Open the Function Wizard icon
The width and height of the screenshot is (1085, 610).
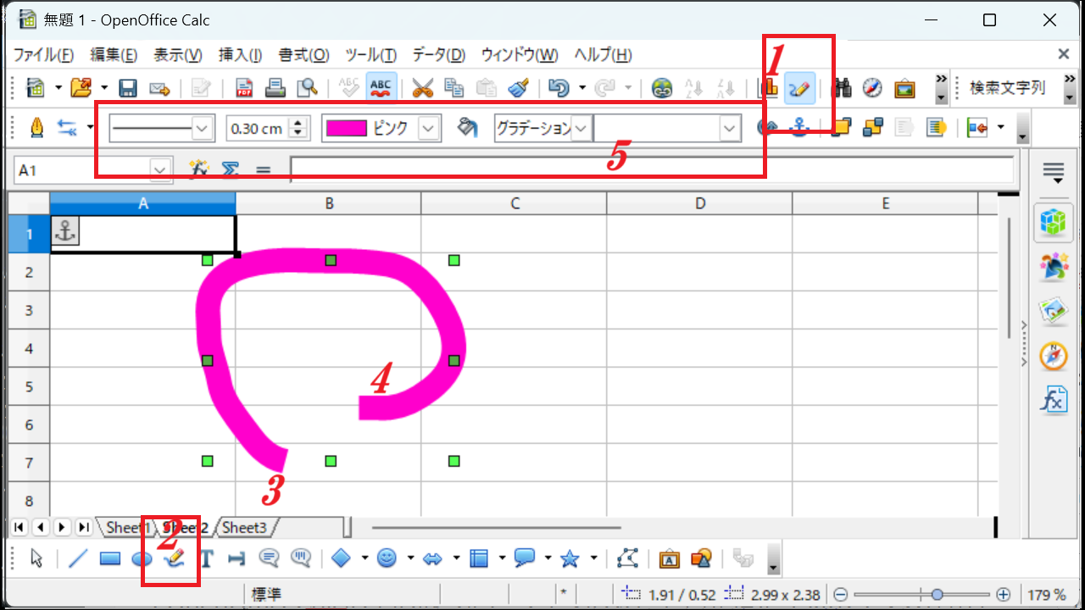[198, 170]
